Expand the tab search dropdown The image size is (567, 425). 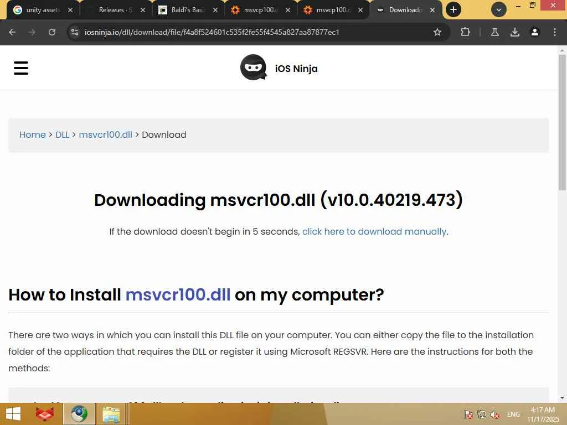click(x=499, y=10)
